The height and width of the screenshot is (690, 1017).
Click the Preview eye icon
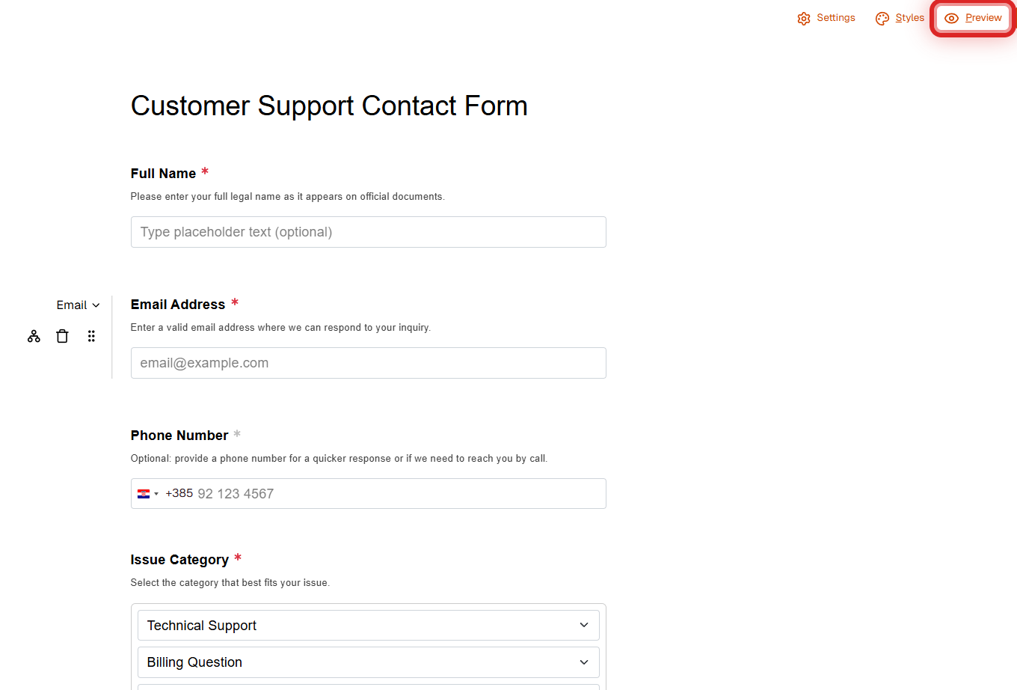pos(951,19)
